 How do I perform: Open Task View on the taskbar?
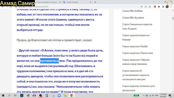[x=15, y=96]
